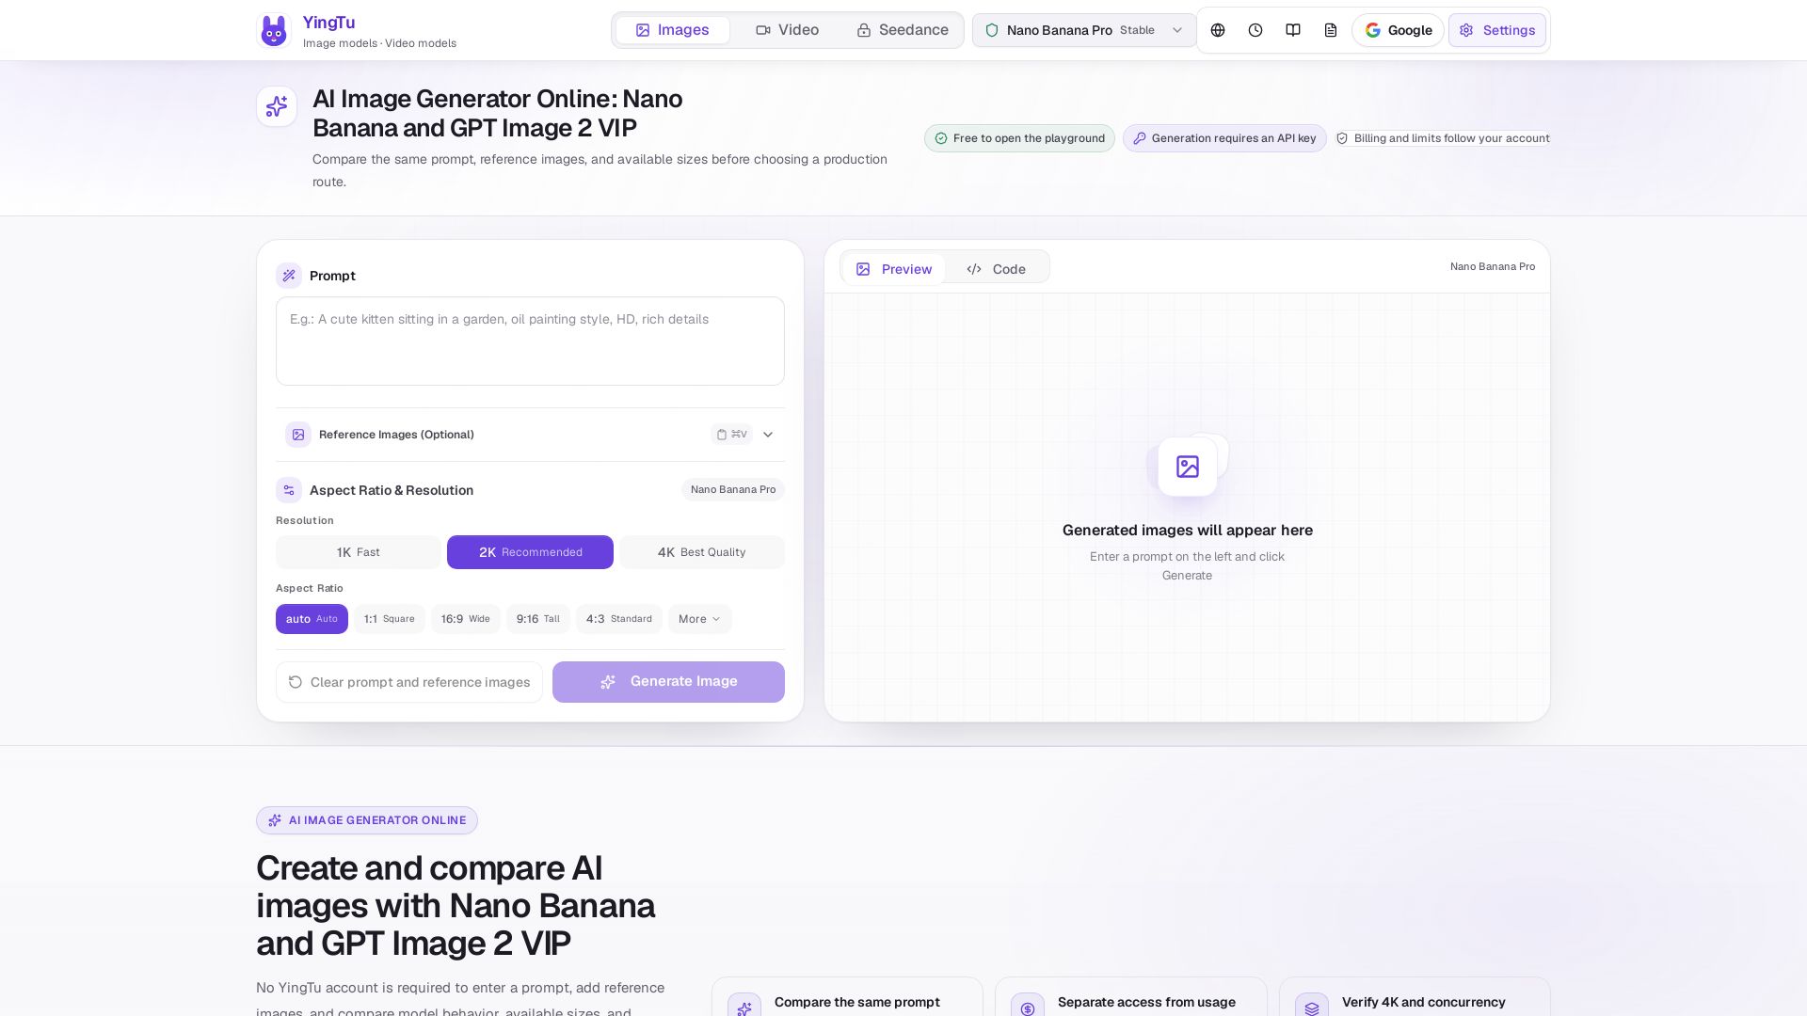1807x1016 pixels.
Task: Click the YingTu brand name link
Action: point(328,23)
